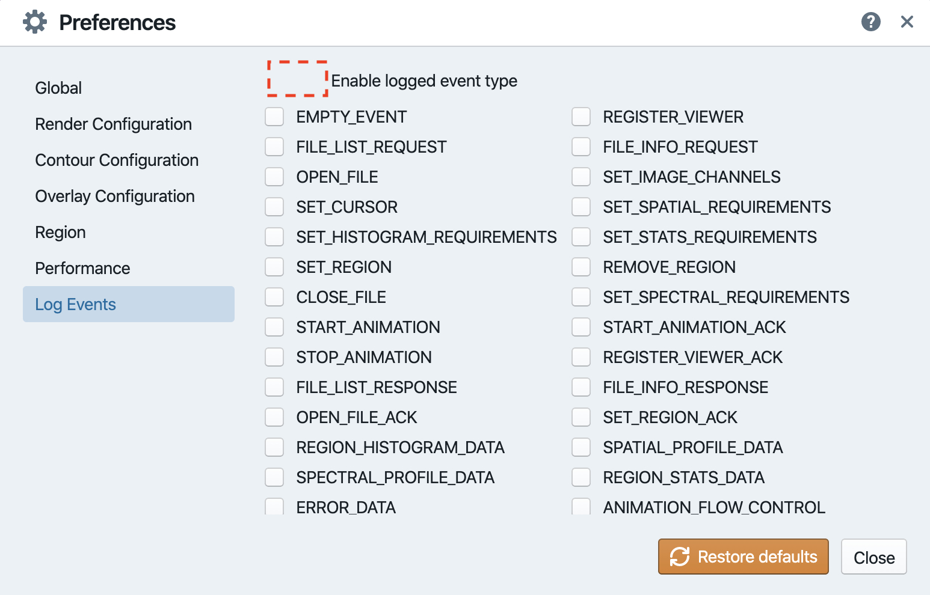This screenshot has height=595, width=930.
Task: Check the ERROR_DATA event checkbox
Action: (x=274, y=507)
